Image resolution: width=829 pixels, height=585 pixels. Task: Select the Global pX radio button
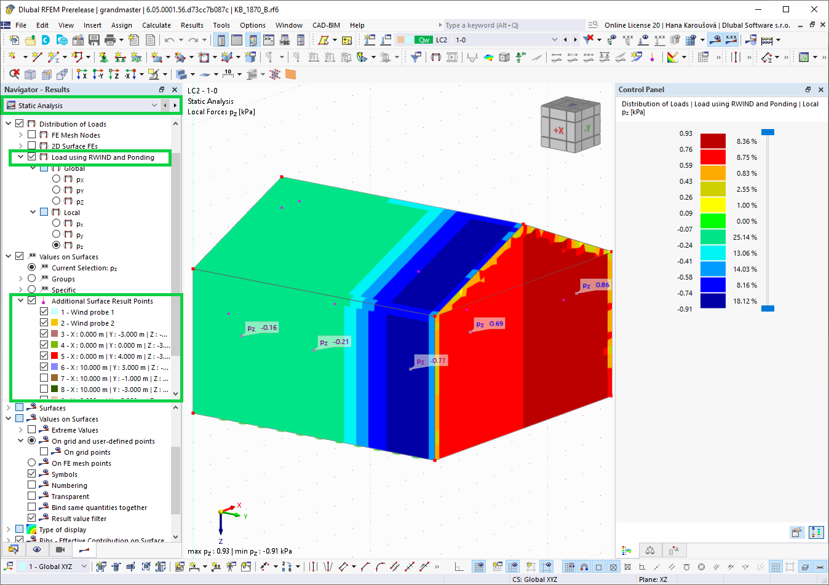tap(56, 179)
